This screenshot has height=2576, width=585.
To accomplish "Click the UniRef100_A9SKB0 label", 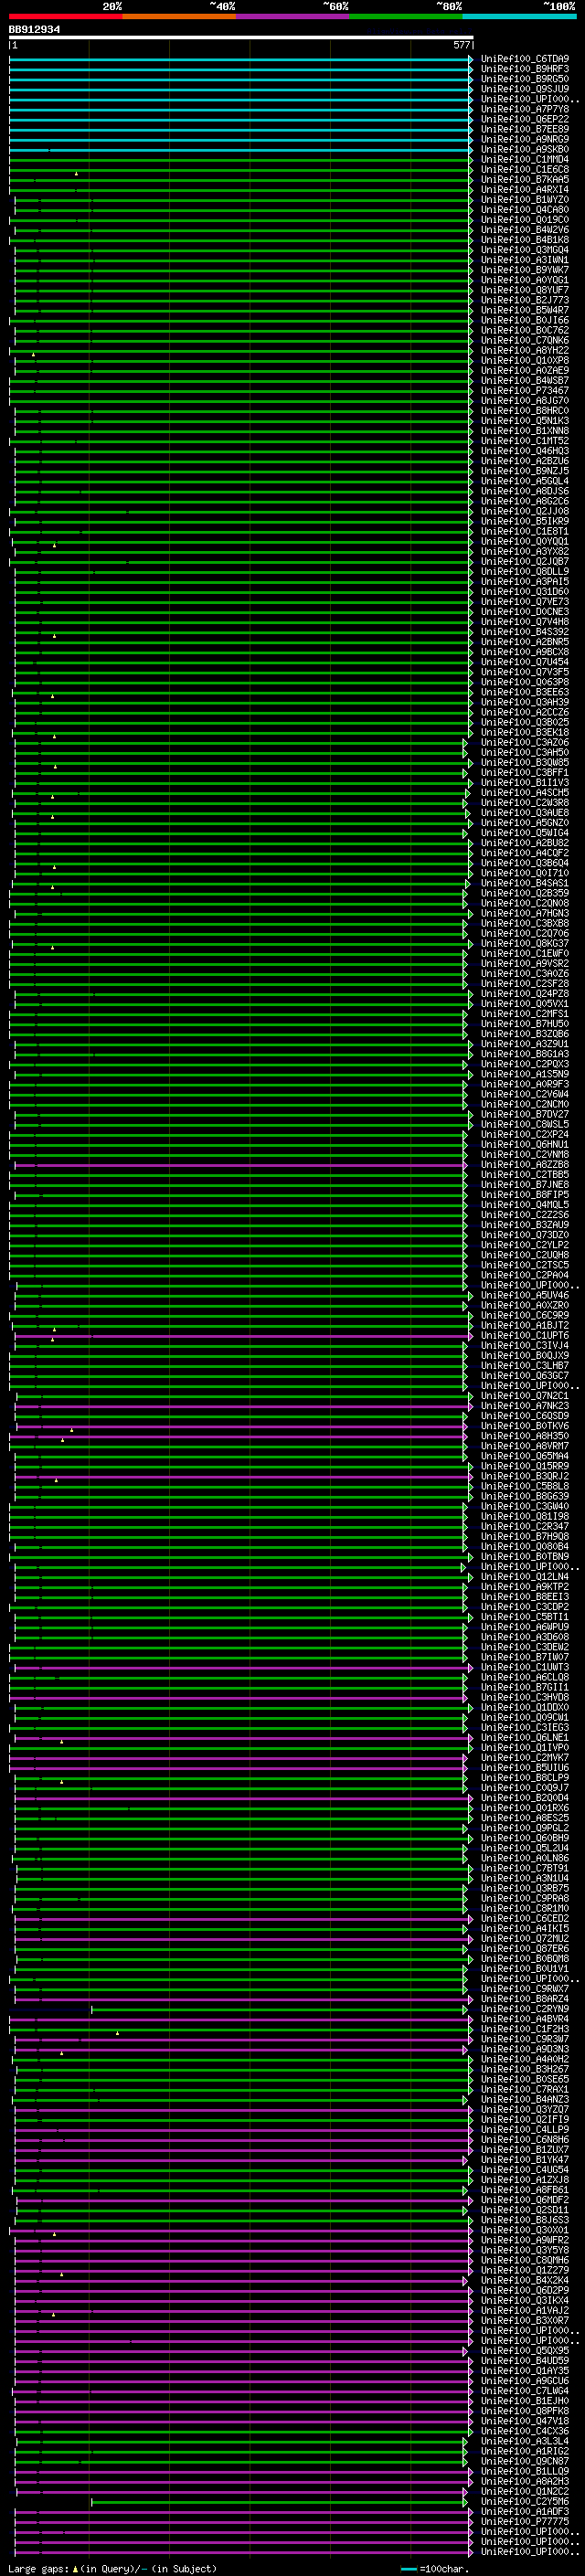I will (525, 149).
